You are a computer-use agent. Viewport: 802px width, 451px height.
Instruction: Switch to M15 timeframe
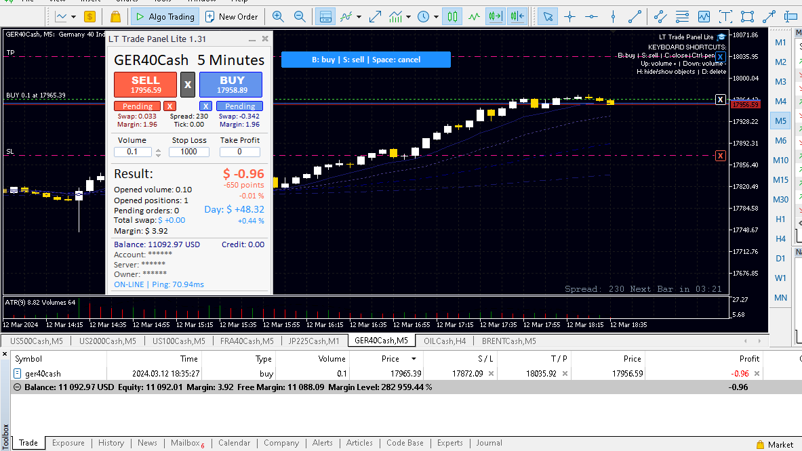pyautogui.click(x=780, y=179)
